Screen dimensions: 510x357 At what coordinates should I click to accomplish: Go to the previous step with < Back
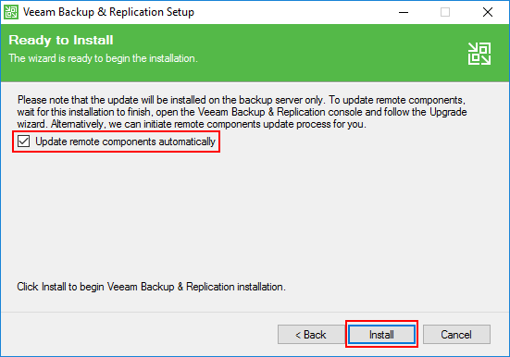(x=310, y=334)
